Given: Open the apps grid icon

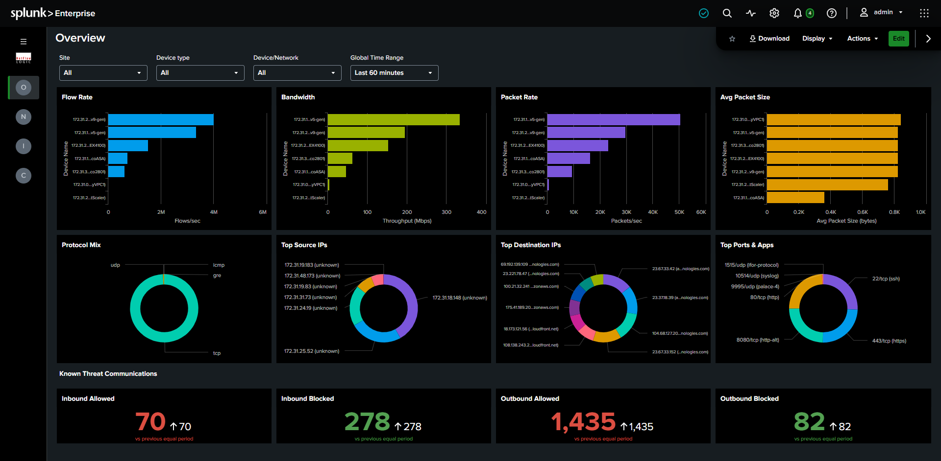Looking at the screenshot, I should [x=924, y=13].
